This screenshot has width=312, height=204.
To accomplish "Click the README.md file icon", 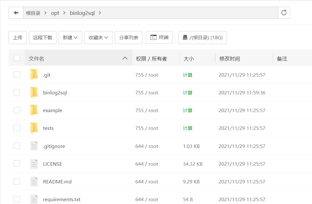I will (34, 182).
